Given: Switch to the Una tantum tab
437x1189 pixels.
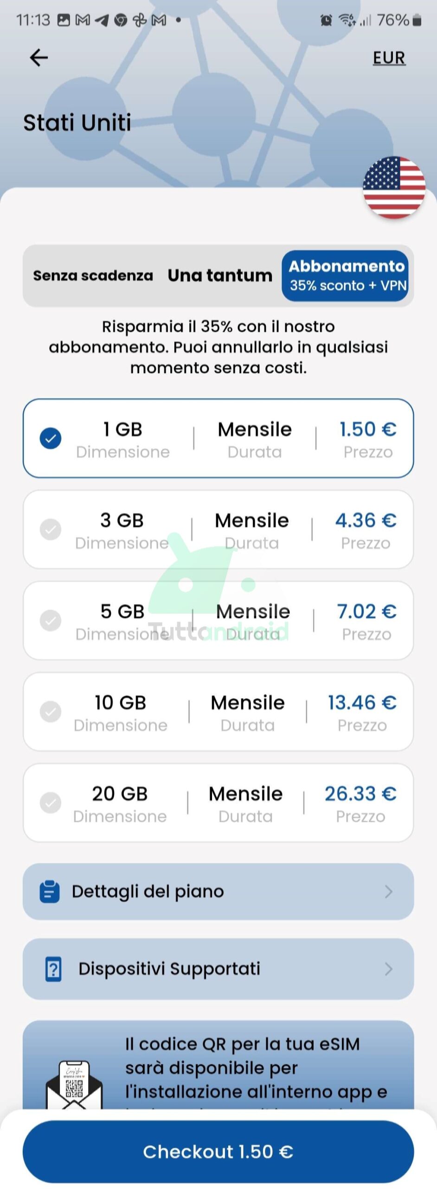Looking at the screenshot, I should [220, 275].
